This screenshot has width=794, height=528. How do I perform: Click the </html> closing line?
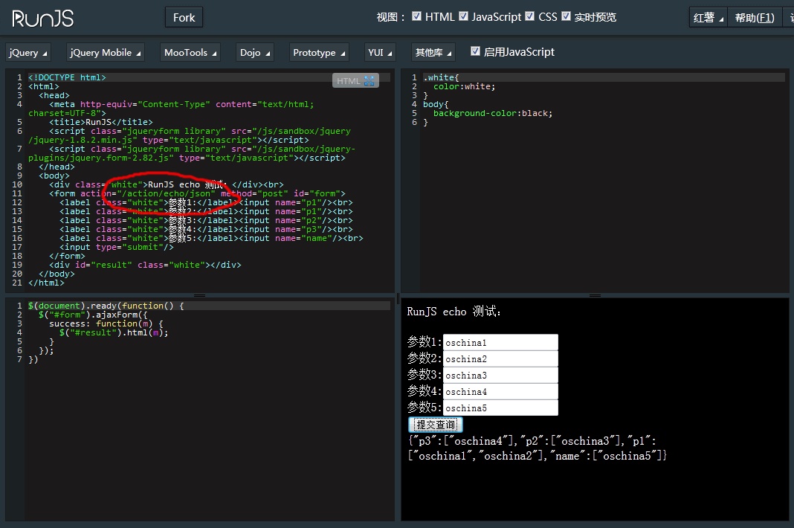click(x=46, y=283)
